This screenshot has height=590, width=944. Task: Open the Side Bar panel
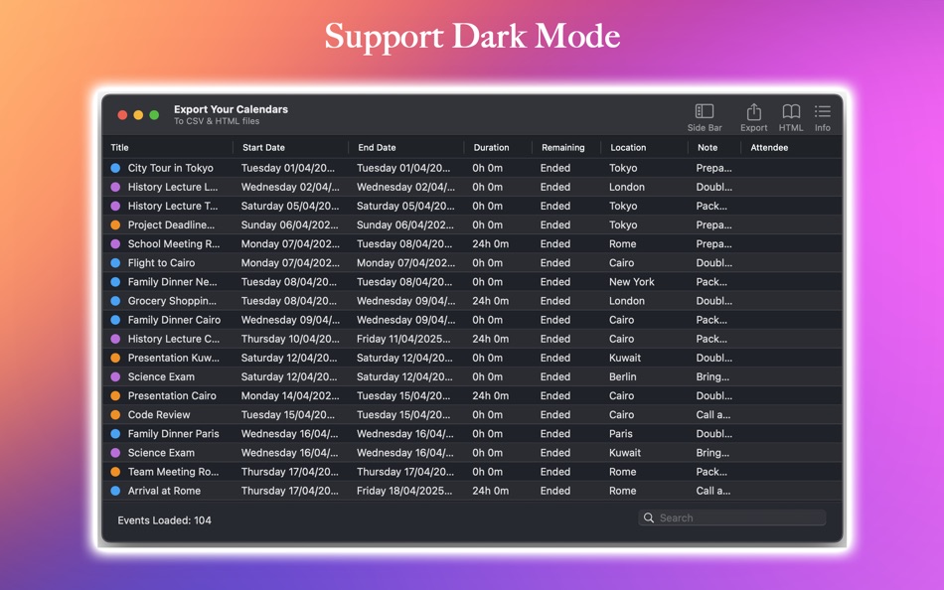pos(705,115)
